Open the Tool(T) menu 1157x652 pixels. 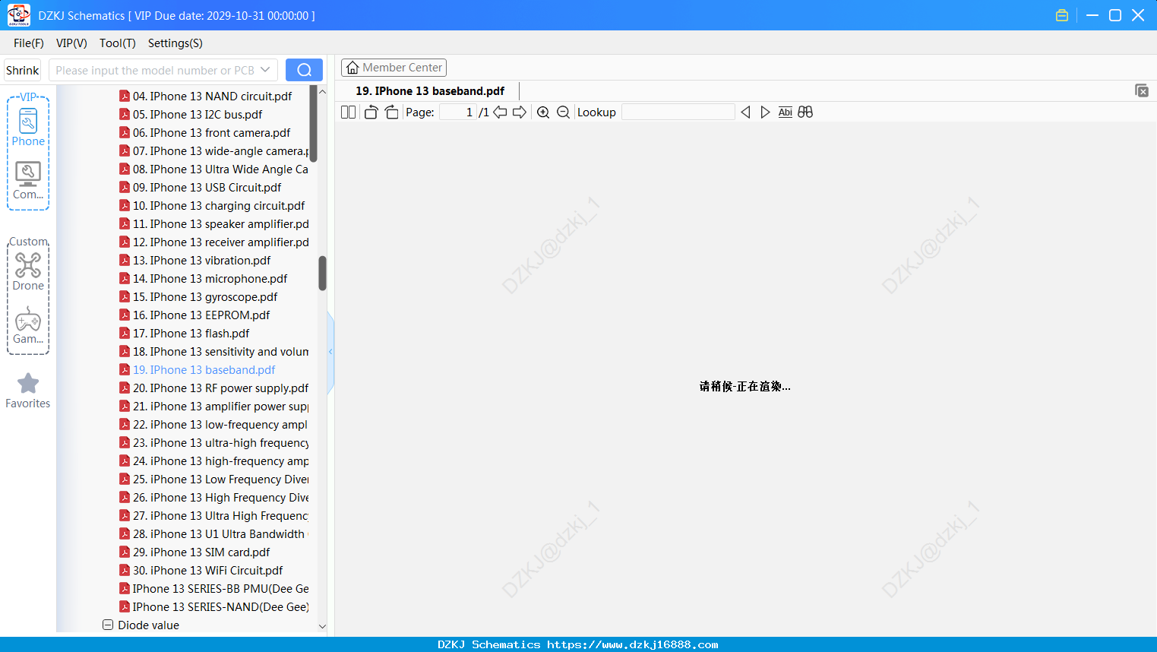[x=118, y=43]
